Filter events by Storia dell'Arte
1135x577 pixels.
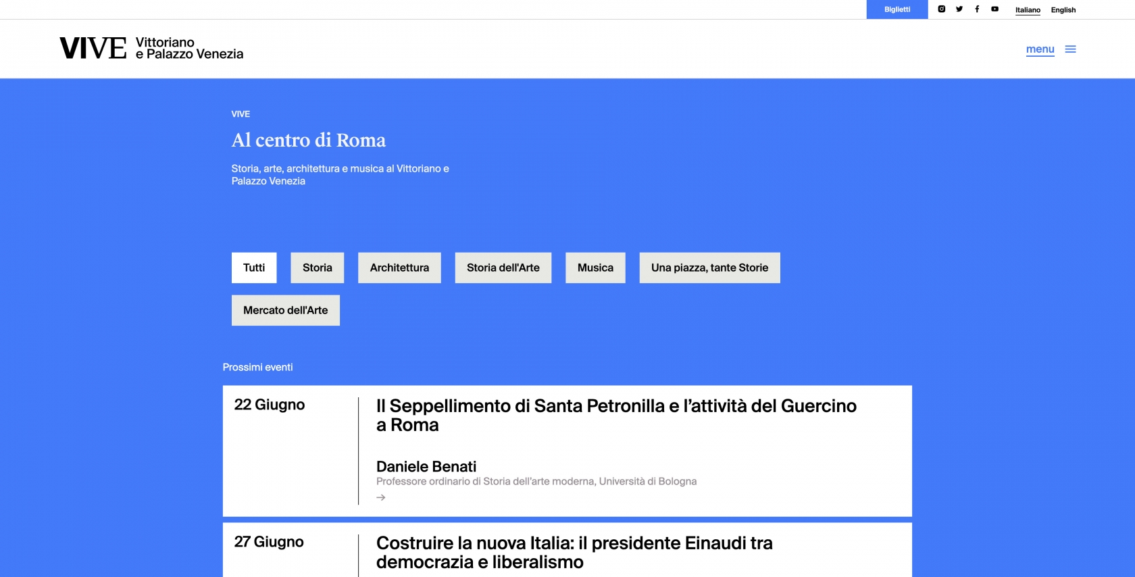[503, 268]
